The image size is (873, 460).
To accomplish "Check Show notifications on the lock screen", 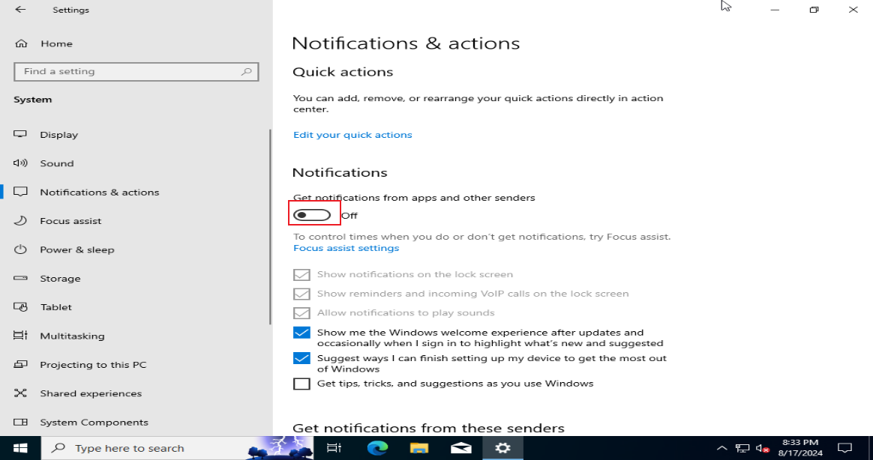I will (x=301, y=275).
